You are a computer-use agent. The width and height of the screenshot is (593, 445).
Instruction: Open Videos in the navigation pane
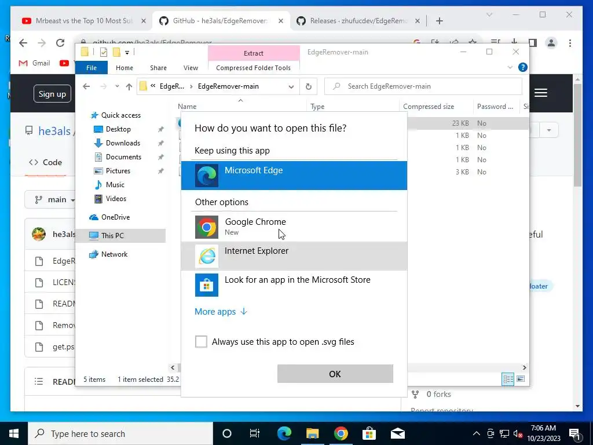[116, 199]
